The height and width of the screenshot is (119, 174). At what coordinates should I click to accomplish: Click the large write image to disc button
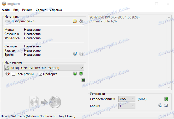pos(45,102)
